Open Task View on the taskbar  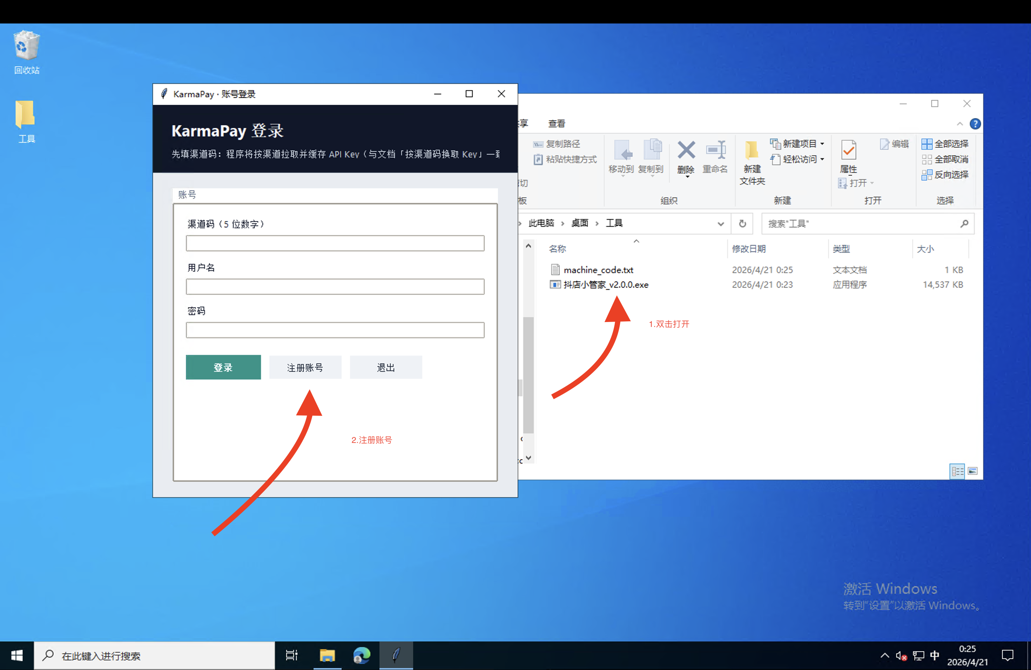click(291, 656)
